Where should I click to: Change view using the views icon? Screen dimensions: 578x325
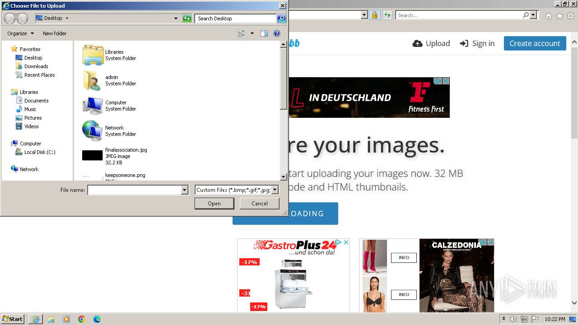tap(241, 33)
